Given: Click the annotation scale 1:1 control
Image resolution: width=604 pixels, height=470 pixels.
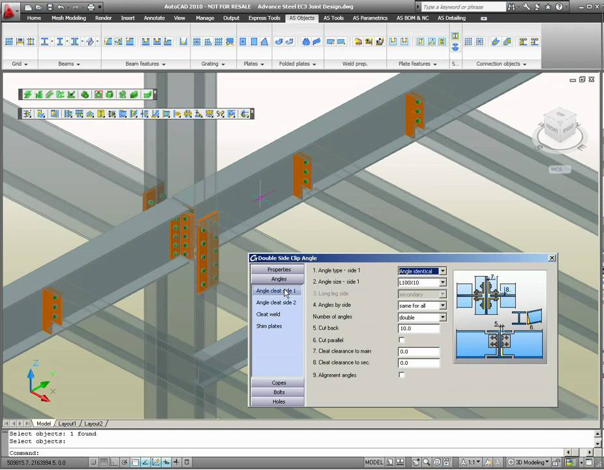Looking at the screenshot, I should 471,462.
